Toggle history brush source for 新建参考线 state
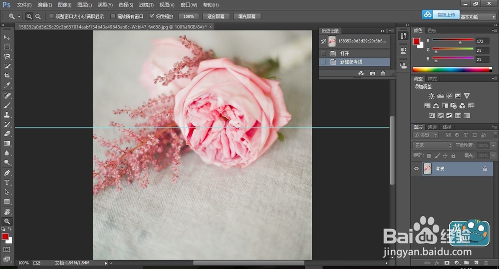The height and width of the screenshot is (269, 499). coord(323,62)
